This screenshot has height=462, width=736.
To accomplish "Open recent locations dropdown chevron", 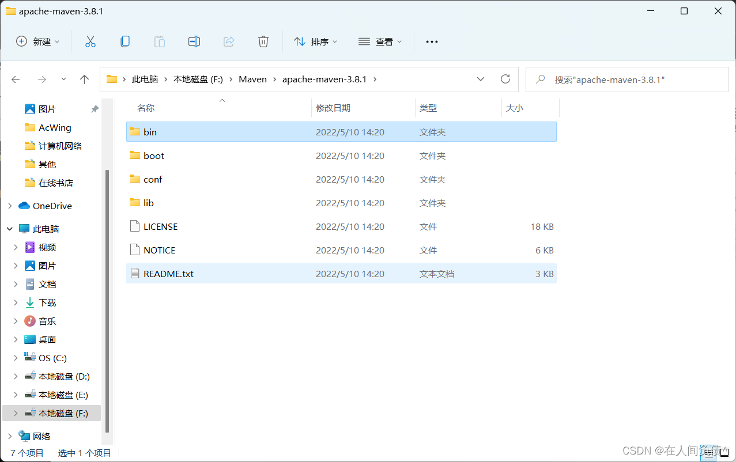I will [x=63, y=79].
